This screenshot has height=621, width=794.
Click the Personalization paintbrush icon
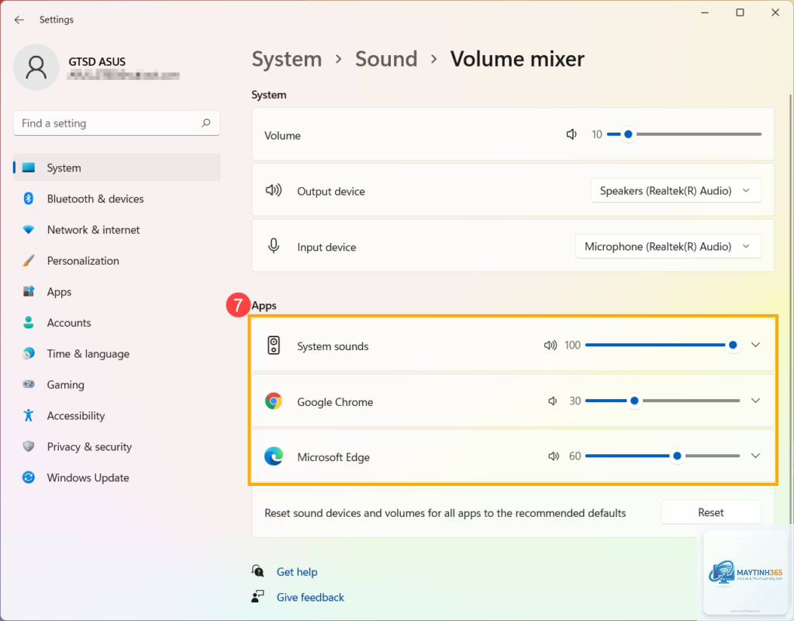click(29, 261)
